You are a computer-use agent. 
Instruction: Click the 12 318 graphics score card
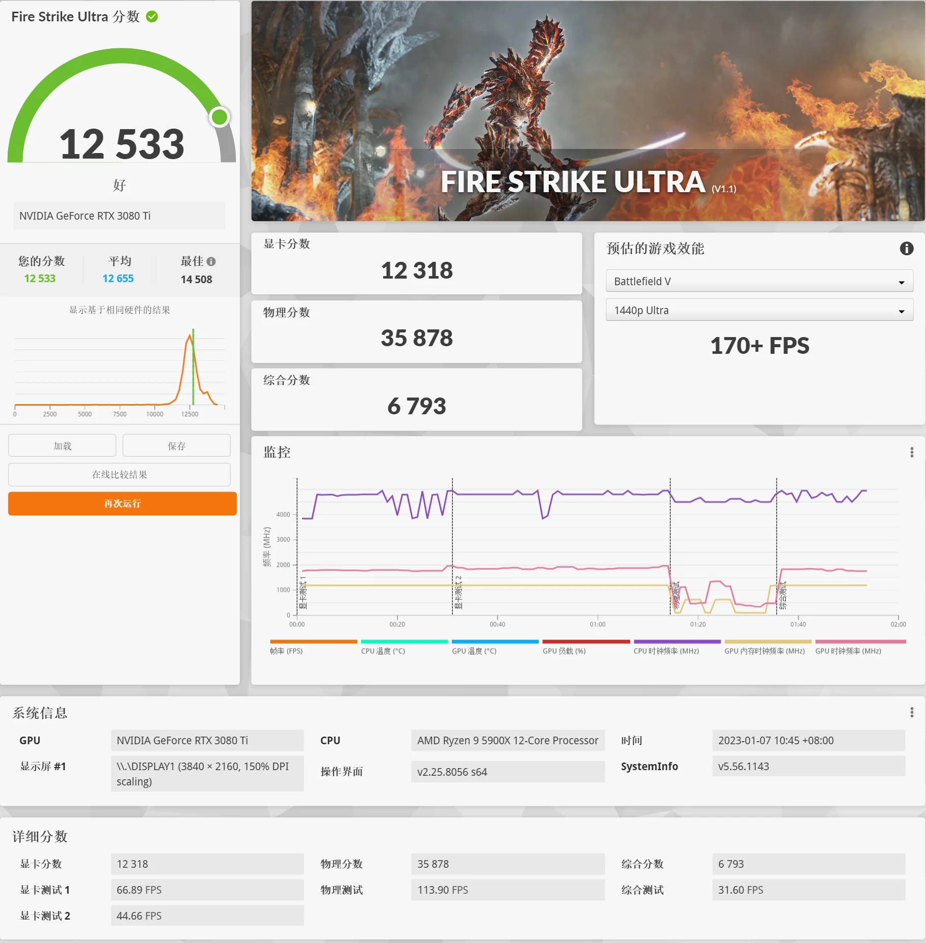416,263
